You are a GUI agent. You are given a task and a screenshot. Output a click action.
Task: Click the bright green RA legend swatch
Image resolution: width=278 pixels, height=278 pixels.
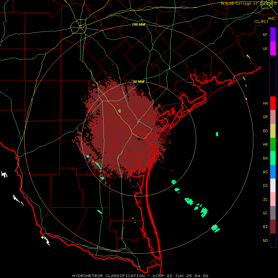273,158
